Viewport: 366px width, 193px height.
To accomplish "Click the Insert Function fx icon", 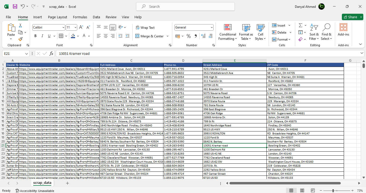I will click(x=51, y=53).
